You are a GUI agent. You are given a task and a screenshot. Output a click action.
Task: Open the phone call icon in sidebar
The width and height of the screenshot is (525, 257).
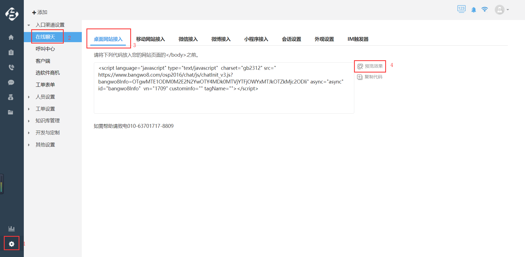point(11,67)
